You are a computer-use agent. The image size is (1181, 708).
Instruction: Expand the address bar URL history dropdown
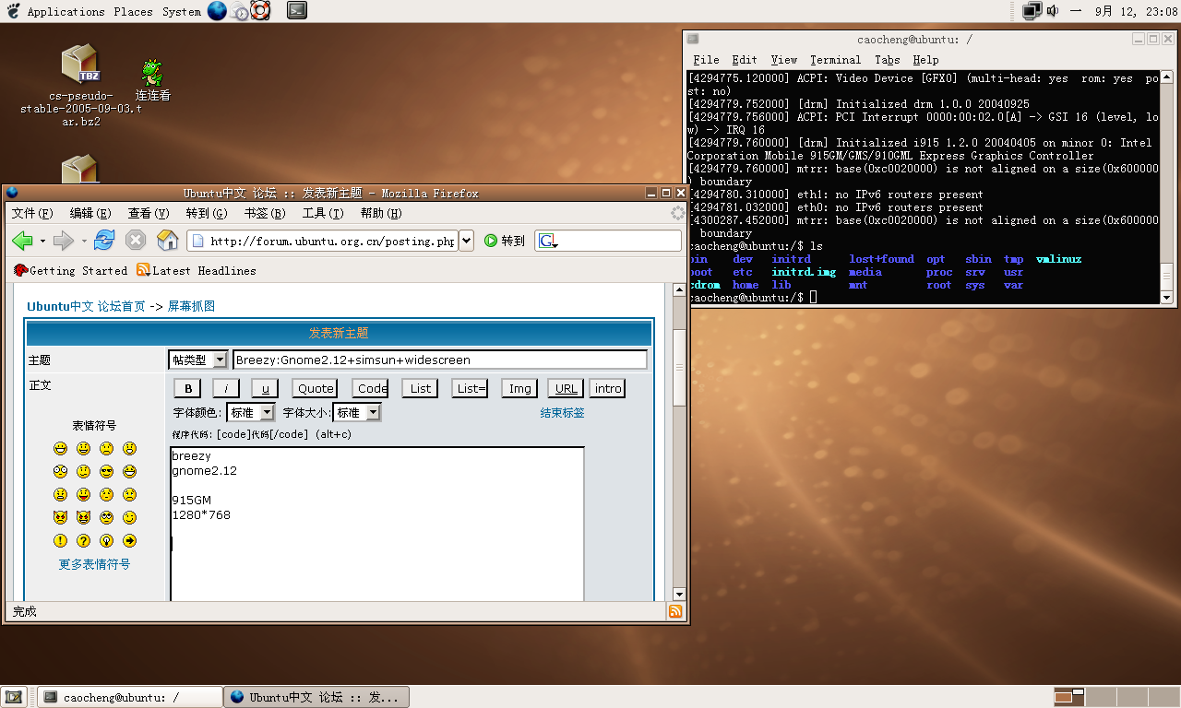click(x=466, y=241)
